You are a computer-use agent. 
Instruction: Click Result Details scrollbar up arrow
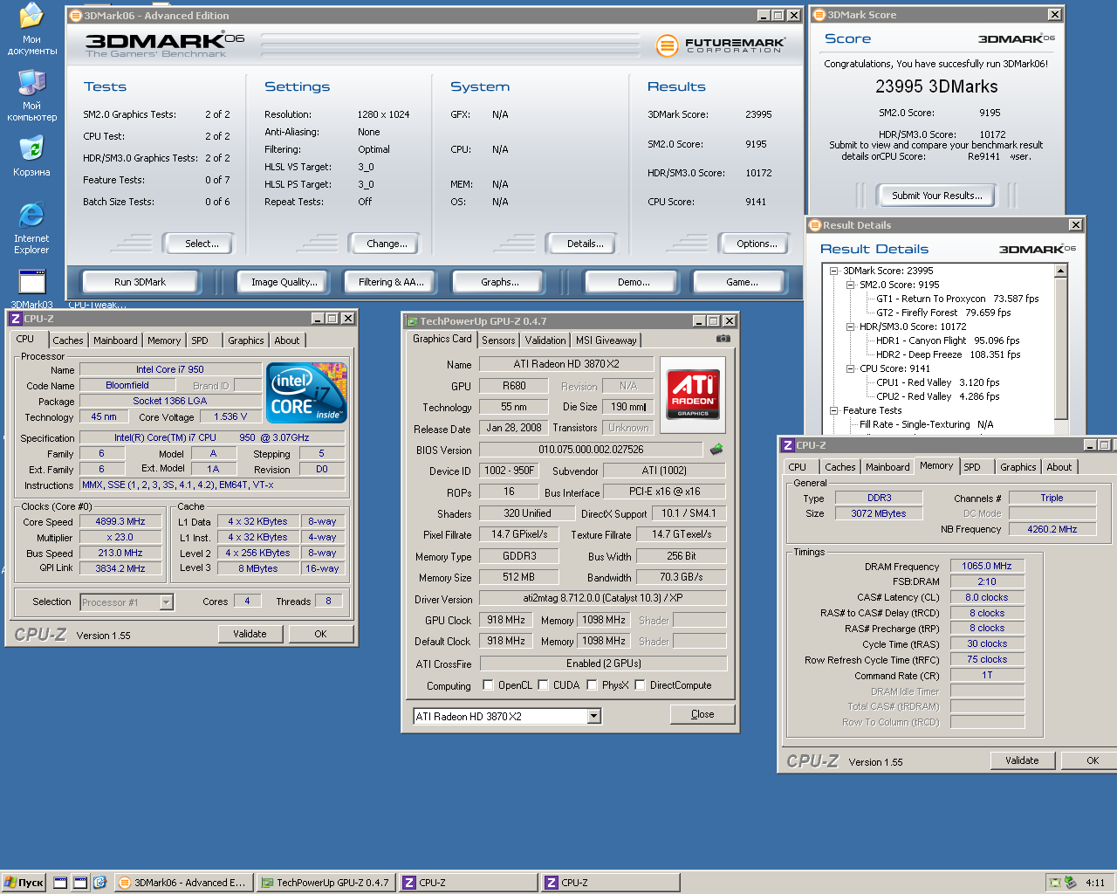1061,271
